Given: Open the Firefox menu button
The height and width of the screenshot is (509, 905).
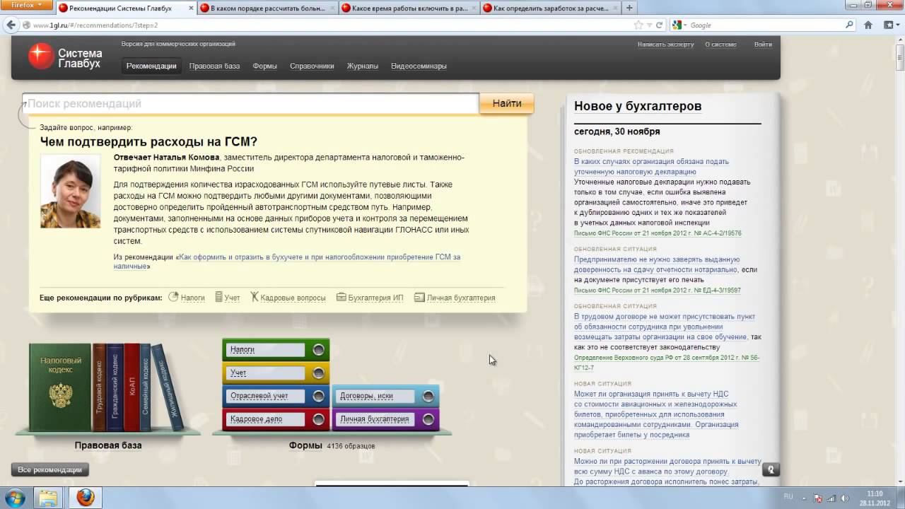Looking at the screenshot, I should [x=27, y=5].
